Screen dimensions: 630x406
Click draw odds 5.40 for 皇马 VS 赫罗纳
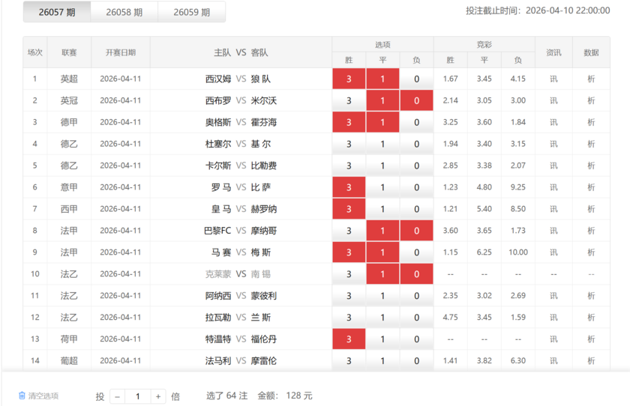coord(484,208)
